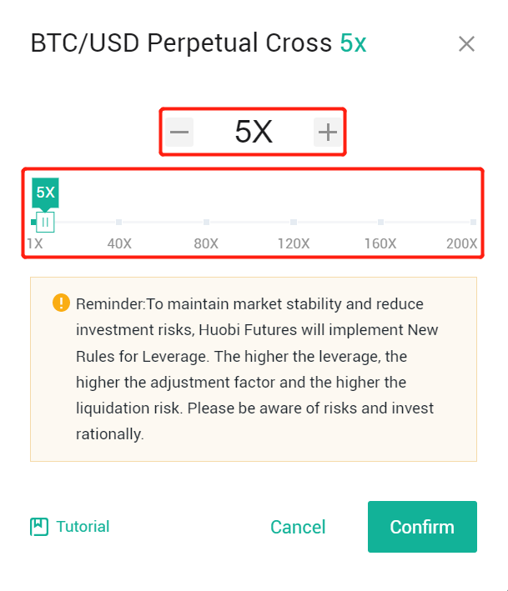The height and width of the screenshot is (591, 508).
Task: Decrease leverage with the minus button
Action: (x=179, y=132)
